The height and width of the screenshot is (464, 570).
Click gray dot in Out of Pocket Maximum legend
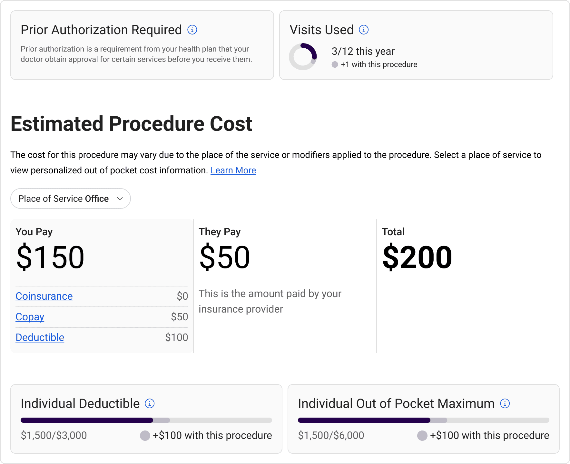422,436
